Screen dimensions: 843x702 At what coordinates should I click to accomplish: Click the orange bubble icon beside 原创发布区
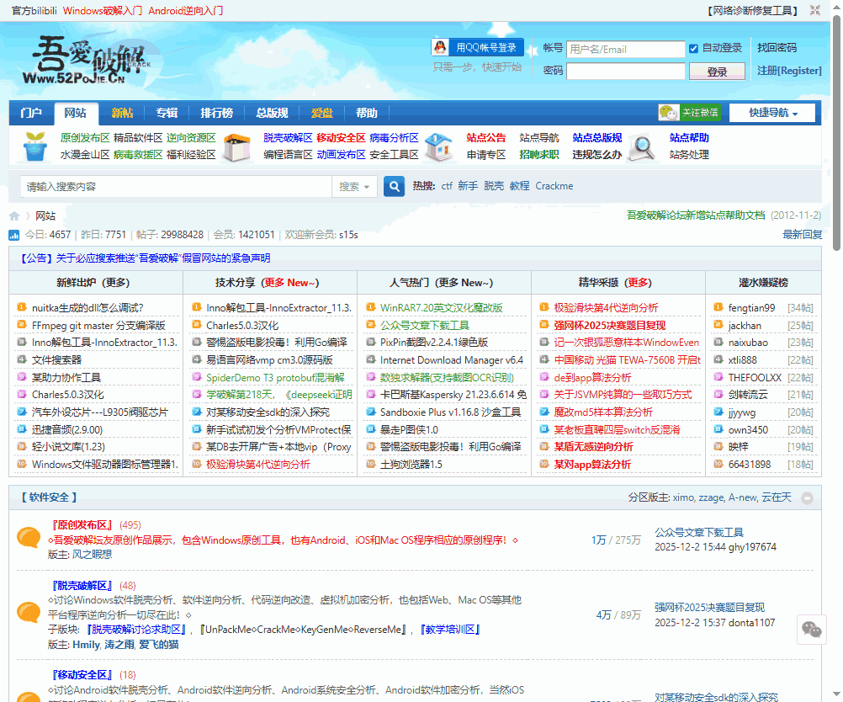tap(29, 539)
